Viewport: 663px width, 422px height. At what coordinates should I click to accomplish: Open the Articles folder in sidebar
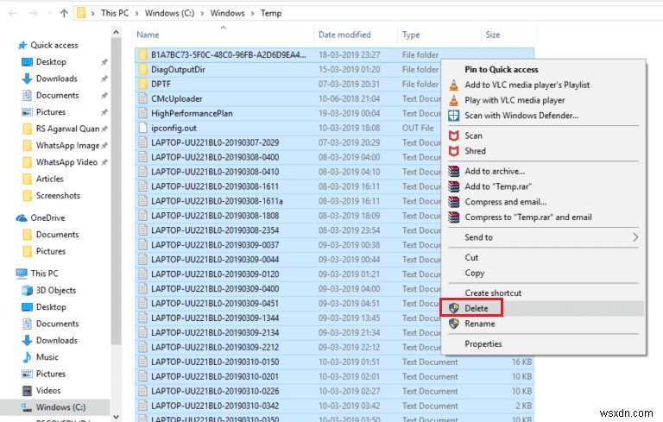point(49,179)
